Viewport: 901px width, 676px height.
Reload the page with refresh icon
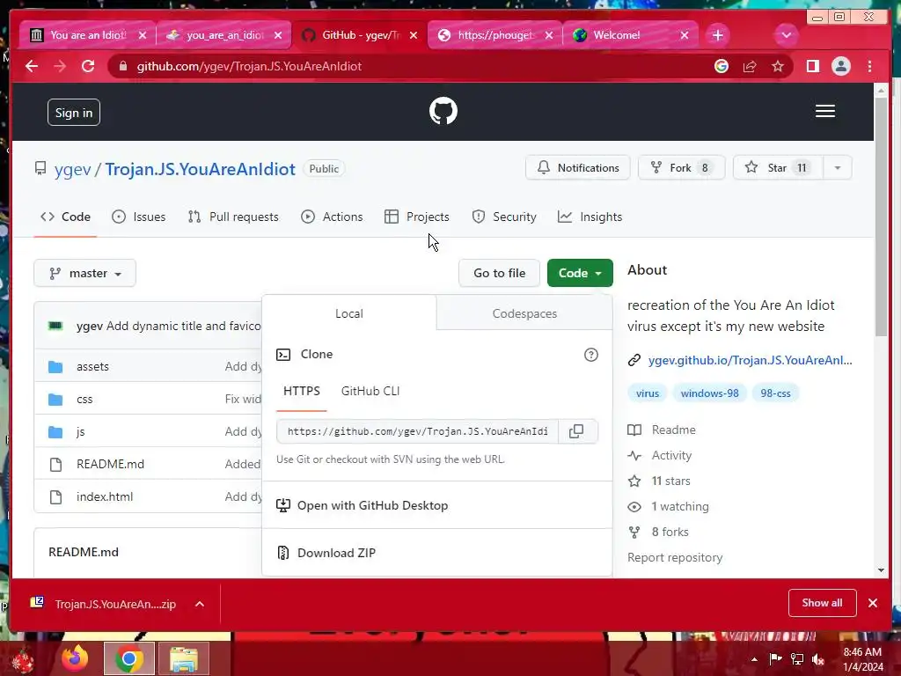tap(88, 66)
